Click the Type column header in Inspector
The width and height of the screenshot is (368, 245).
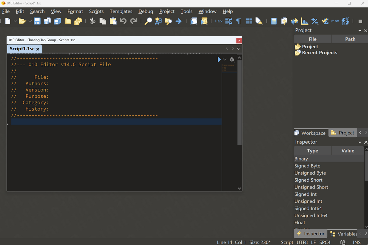(312, 151)
